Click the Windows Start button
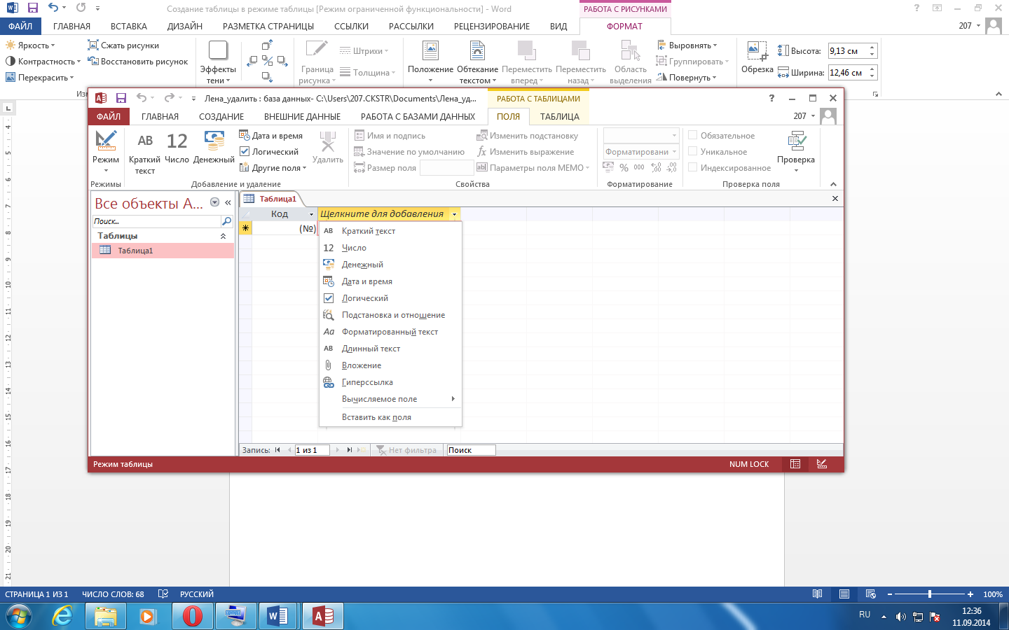The width and height of the screenshot is (1009, 630). [19, 617]
